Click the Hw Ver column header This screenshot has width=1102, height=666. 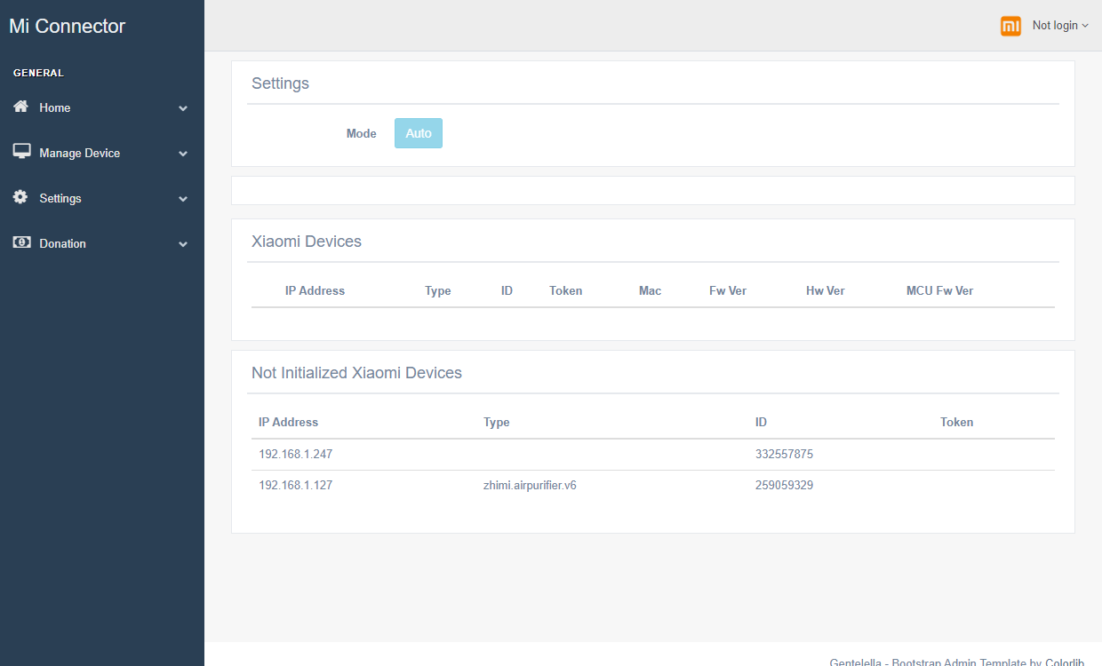click(826, 290)
